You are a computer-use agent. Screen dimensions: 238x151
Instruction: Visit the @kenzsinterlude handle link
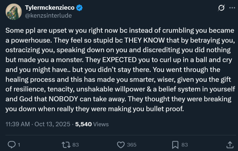pyautogui.click(x=48, y=16)
